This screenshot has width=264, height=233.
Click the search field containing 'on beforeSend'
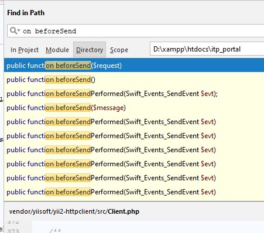click(x=136, y=31)
